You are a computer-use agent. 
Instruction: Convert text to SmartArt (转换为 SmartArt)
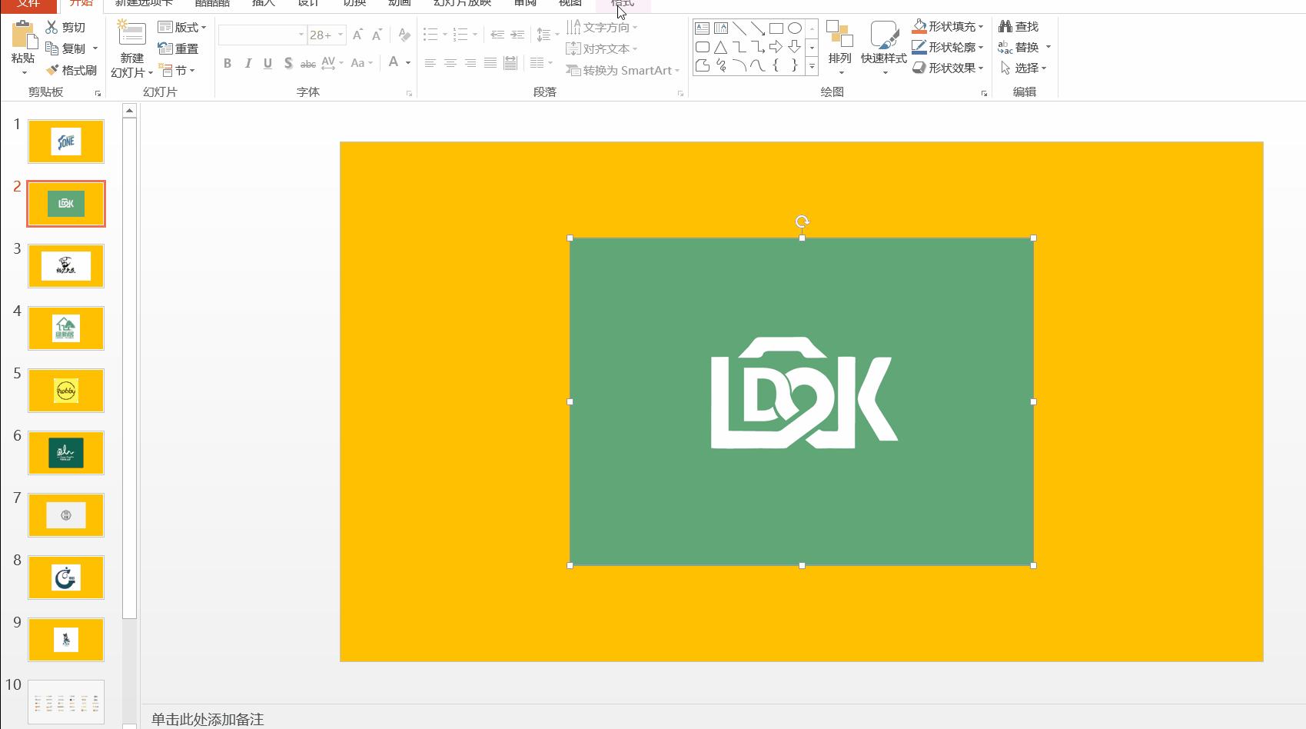[x=623, y=70]
